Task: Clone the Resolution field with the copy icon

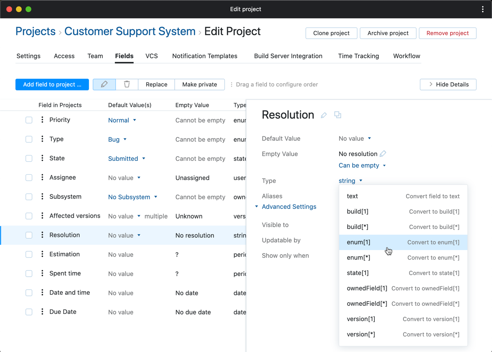Action: 337,115
